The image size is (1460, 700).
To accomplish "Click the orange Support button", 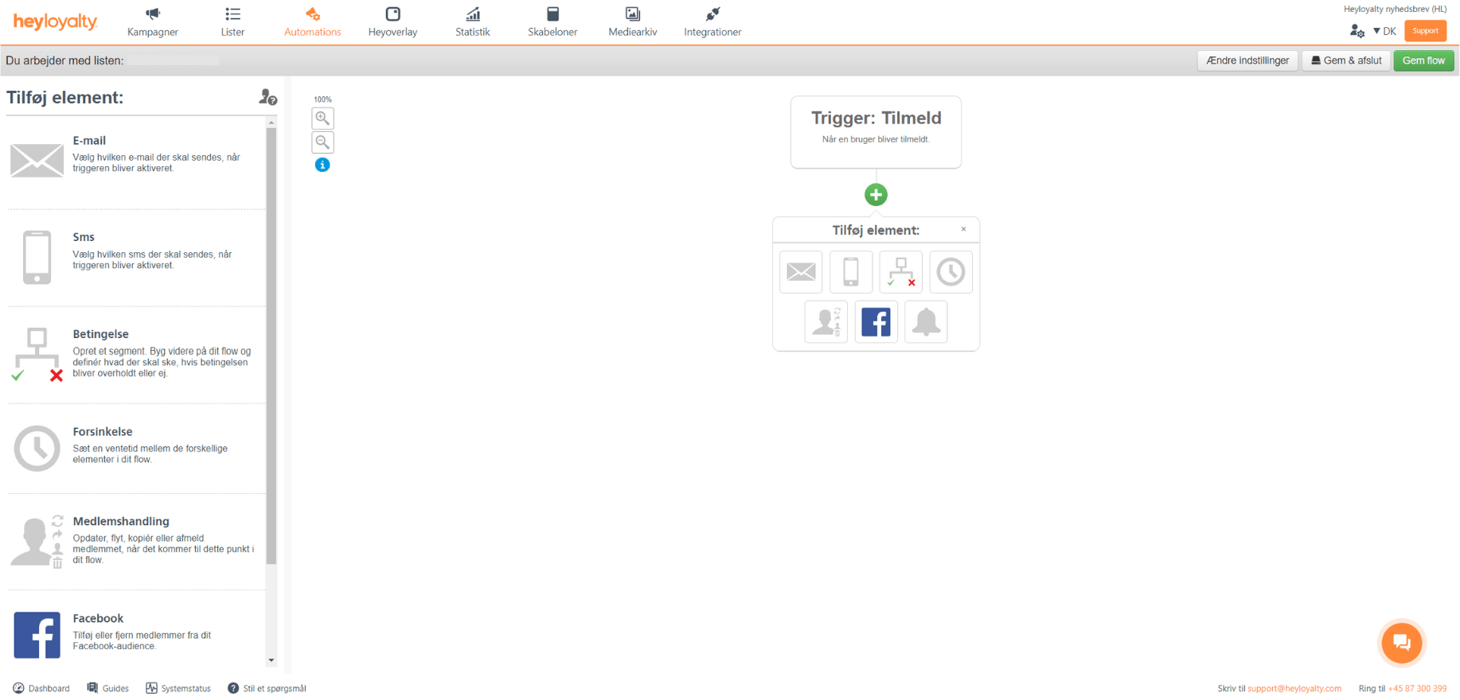I will tap(1425, 31).
